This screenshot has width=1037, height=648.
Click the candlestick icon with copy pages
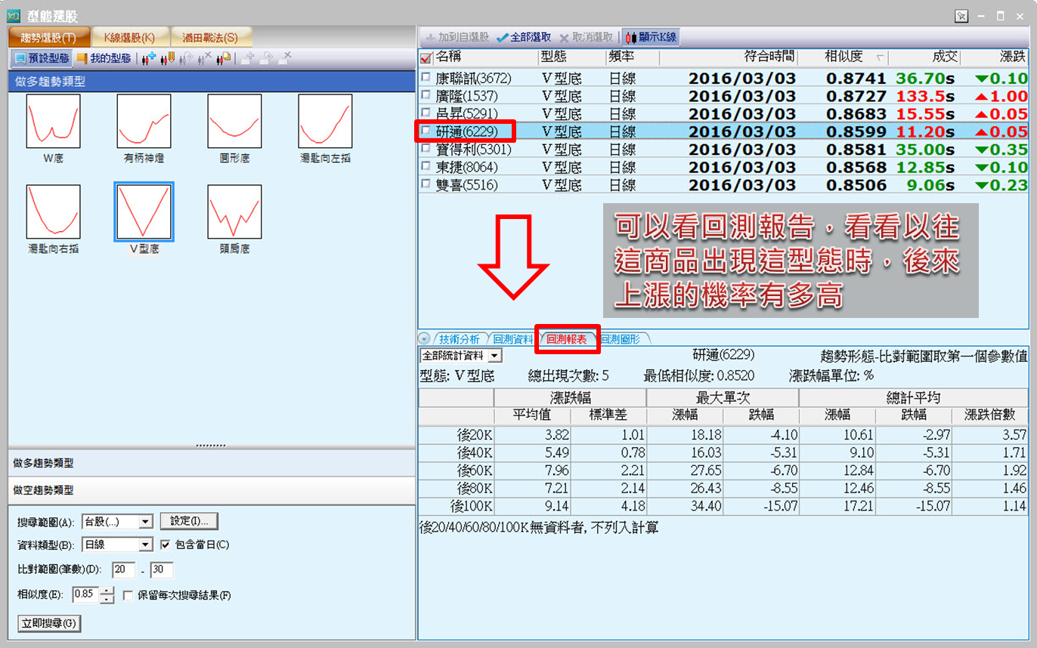224,58
